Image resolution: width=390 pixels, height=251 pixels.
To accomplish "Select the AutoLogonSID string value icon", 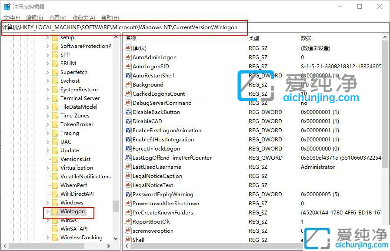I will click(x=128, y=66).
